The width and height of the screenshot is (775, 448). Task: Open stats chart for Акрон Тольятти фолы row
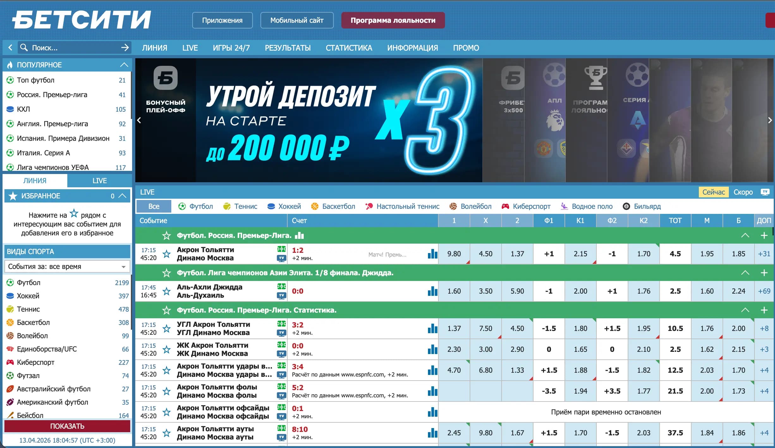(x=432, y=391)
